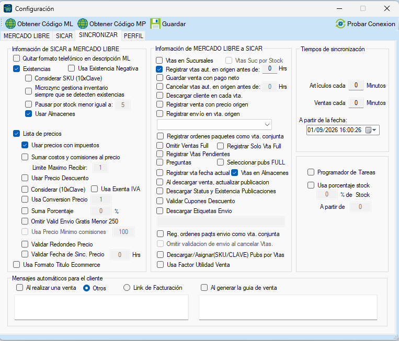
Task: Enable Microzync gestiona inventario checkbox
Action: click(x=28, y=91)
